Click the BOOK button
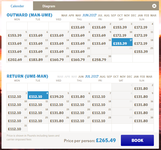The image size is (161, 150). coord(137,140)
